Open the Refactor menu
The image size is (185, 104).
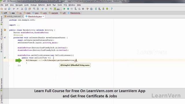tap(42, 5)
